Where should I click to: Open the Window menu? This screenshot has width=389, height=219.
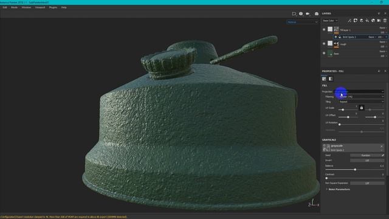[26, 7]
